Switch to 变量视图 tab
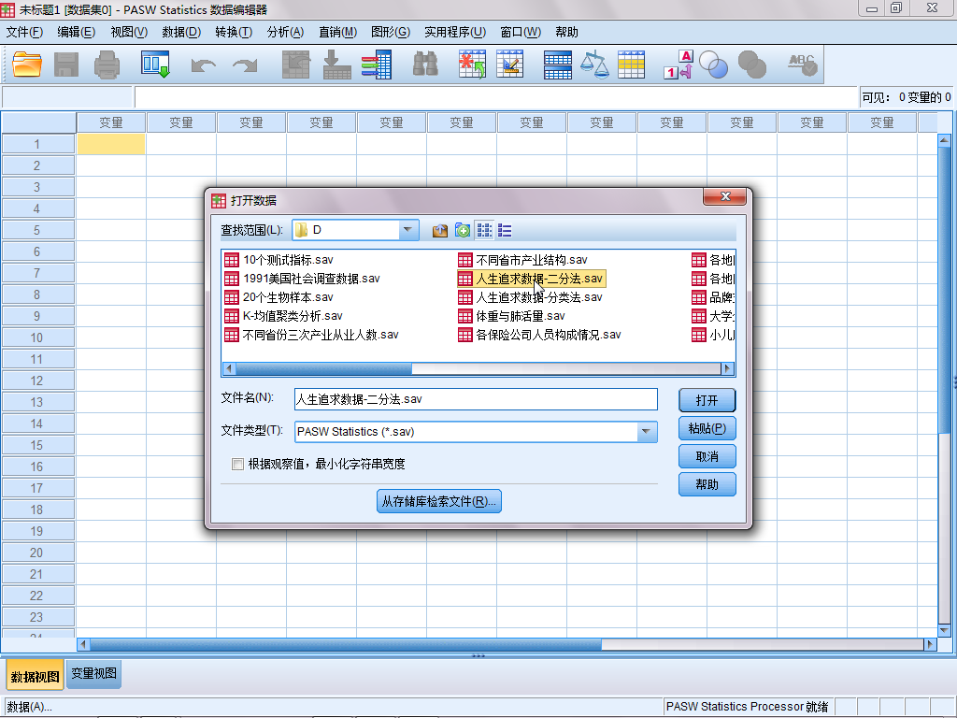This screenshot has width=957, height=718. point(93,673)
